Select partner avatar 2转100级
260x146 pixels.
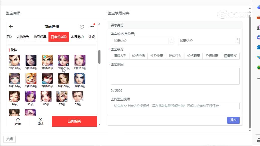point(63,79)
